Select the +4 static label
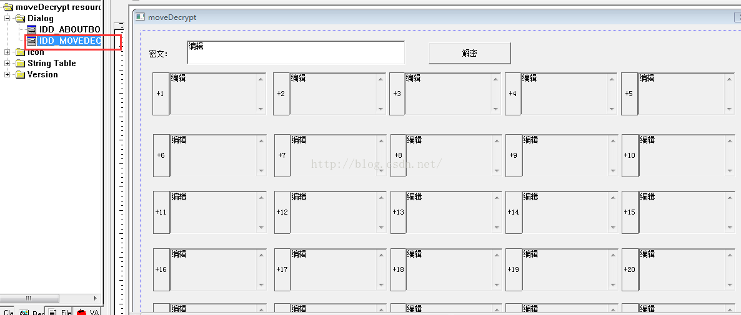The image size is (741, 315). [512, 94]
